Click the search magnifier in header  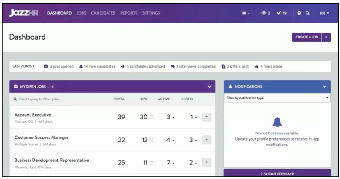307,13
